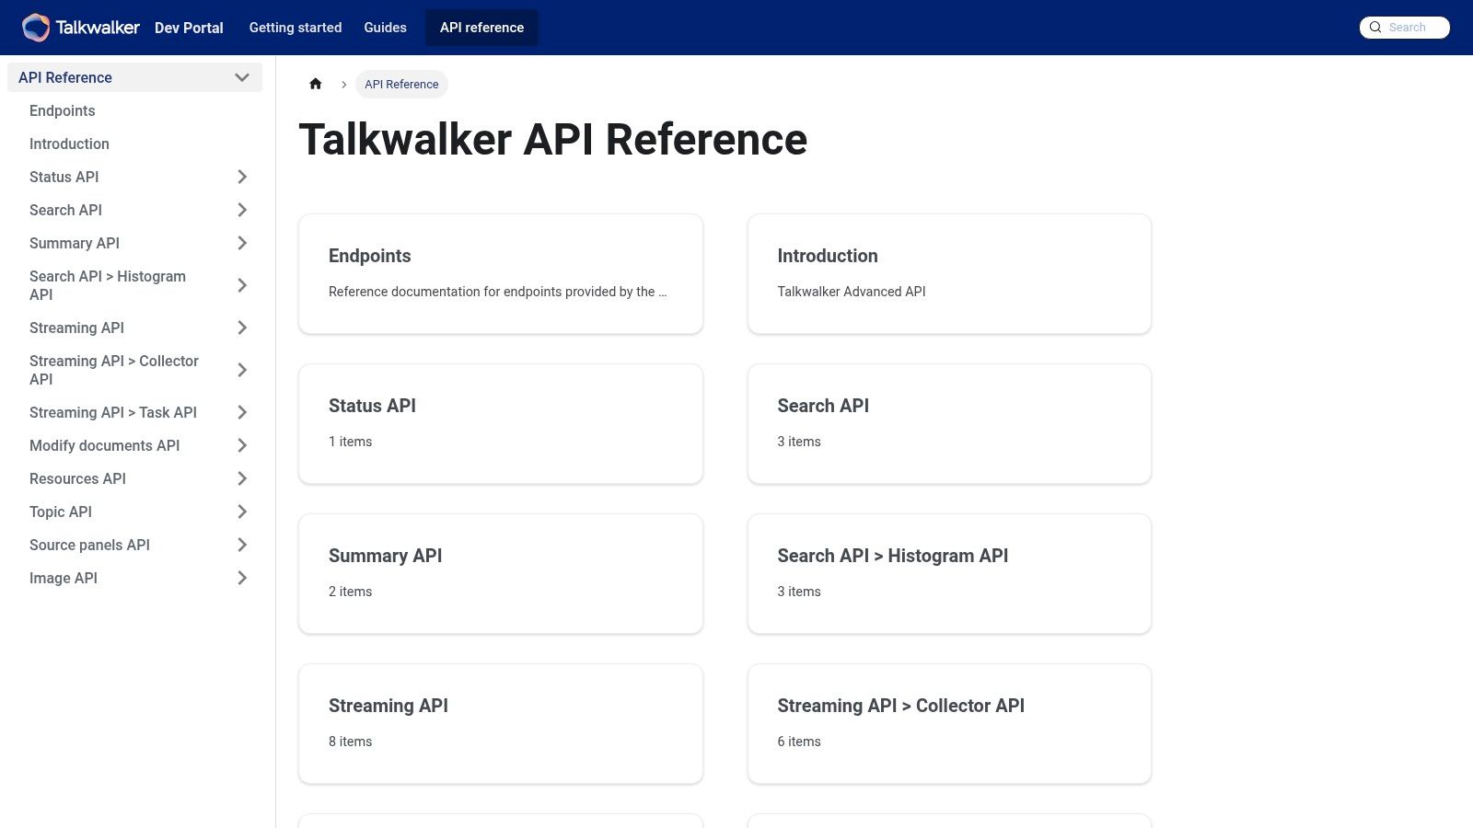The height and width of the screenshot is (828, 1473).
Task: Expand Status API in the sidebar
Action: (242, 177)
